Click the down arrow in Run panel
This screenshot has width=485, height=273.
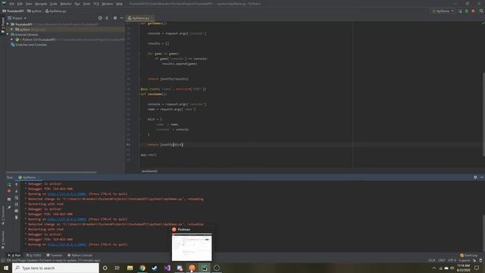coord(17,191)
